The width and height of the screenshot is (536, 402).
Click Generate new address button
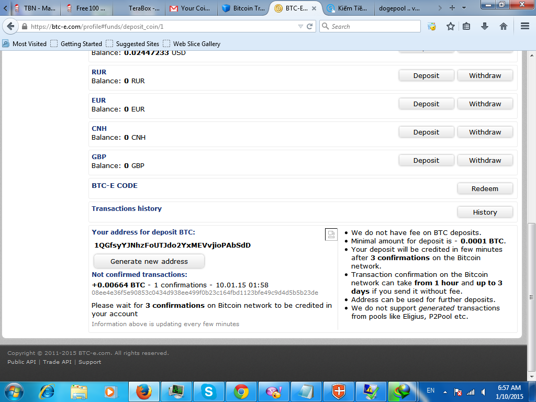[x=149, y=262]
